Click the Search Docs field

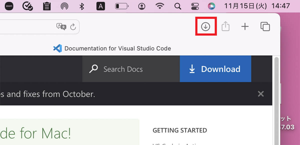(x=131, y=69)
